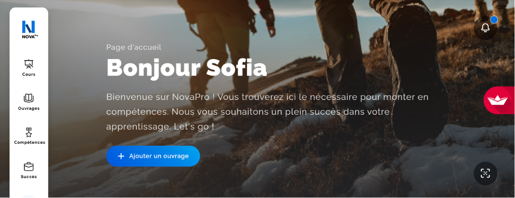
Task: Click the screen capture frame icon
Action: tap(485, 173)
